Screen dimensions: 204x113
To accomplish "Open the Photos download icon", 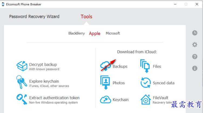I will pos(105,82).
